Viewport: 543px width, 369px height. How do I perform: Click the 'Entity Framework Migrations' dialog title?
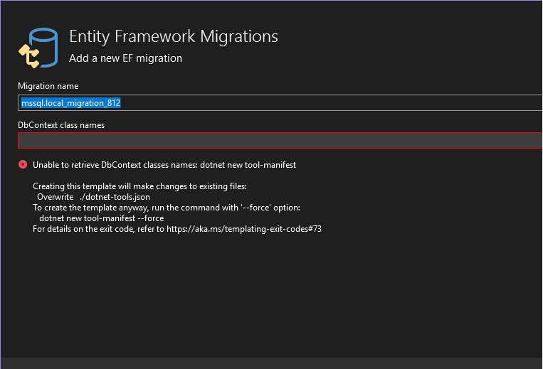(x=173, y=36)
